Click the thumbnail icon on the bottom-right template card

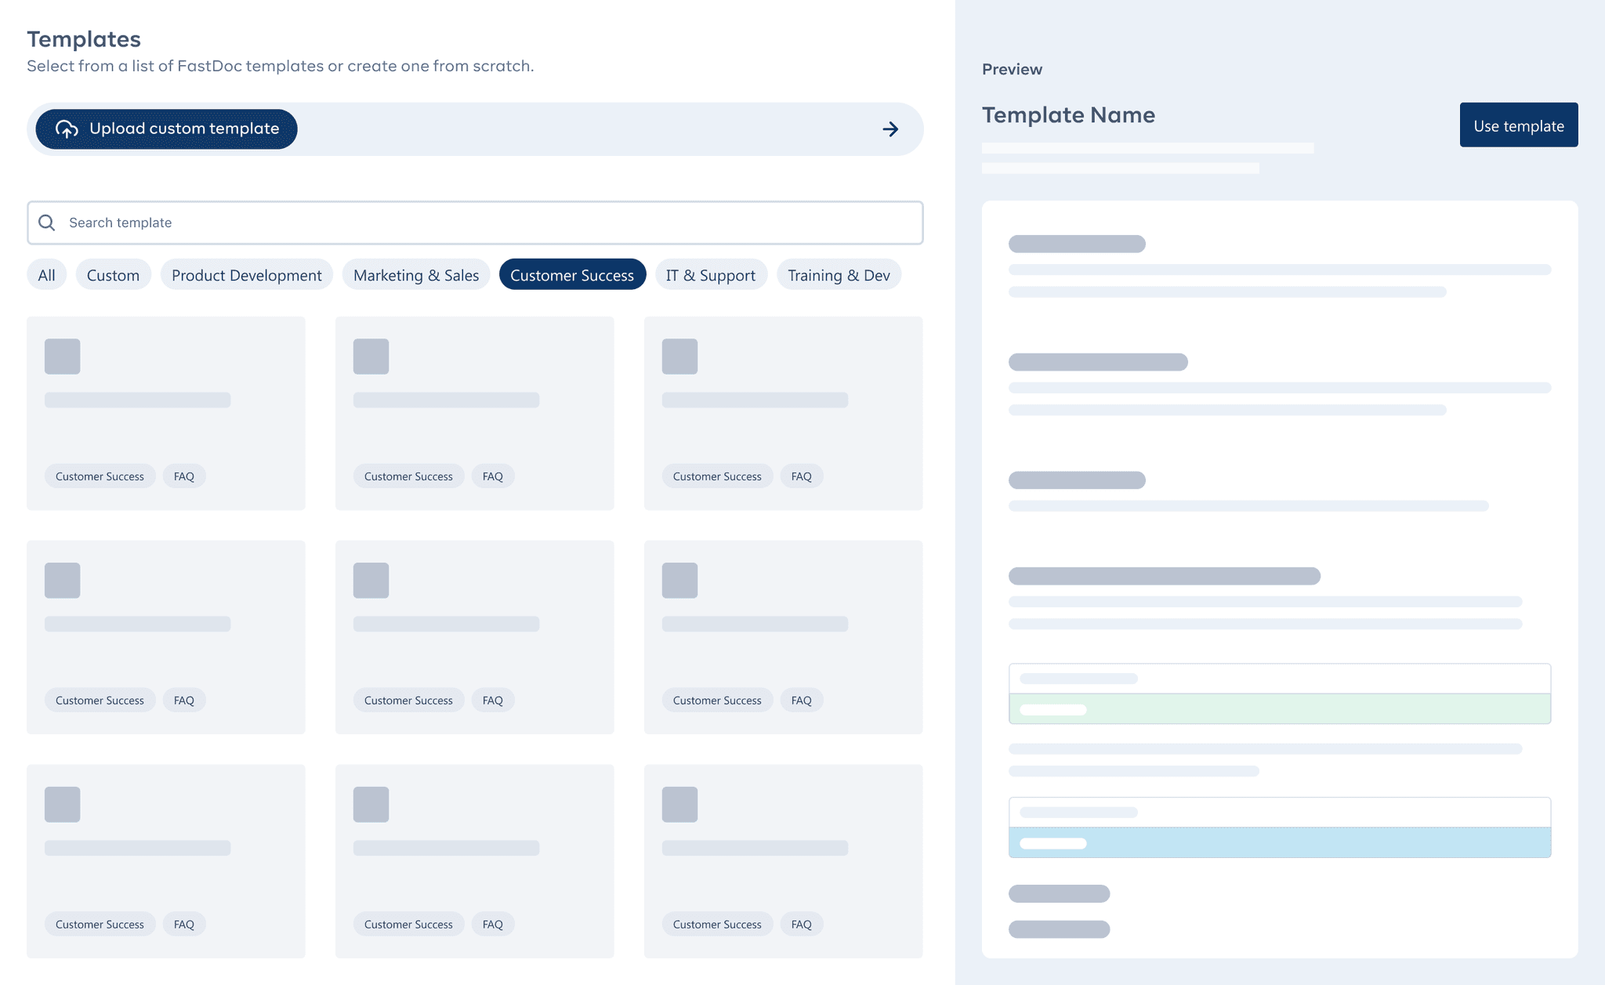coord(680,804)
